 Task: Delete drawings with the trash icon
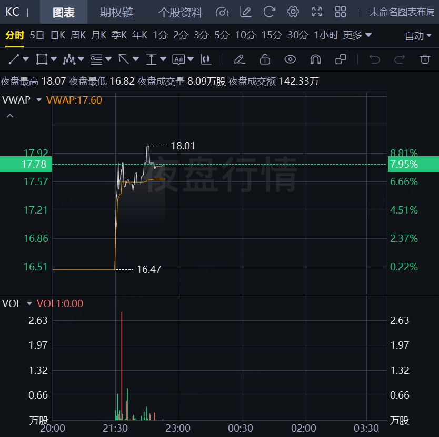(x=425, y=59)
